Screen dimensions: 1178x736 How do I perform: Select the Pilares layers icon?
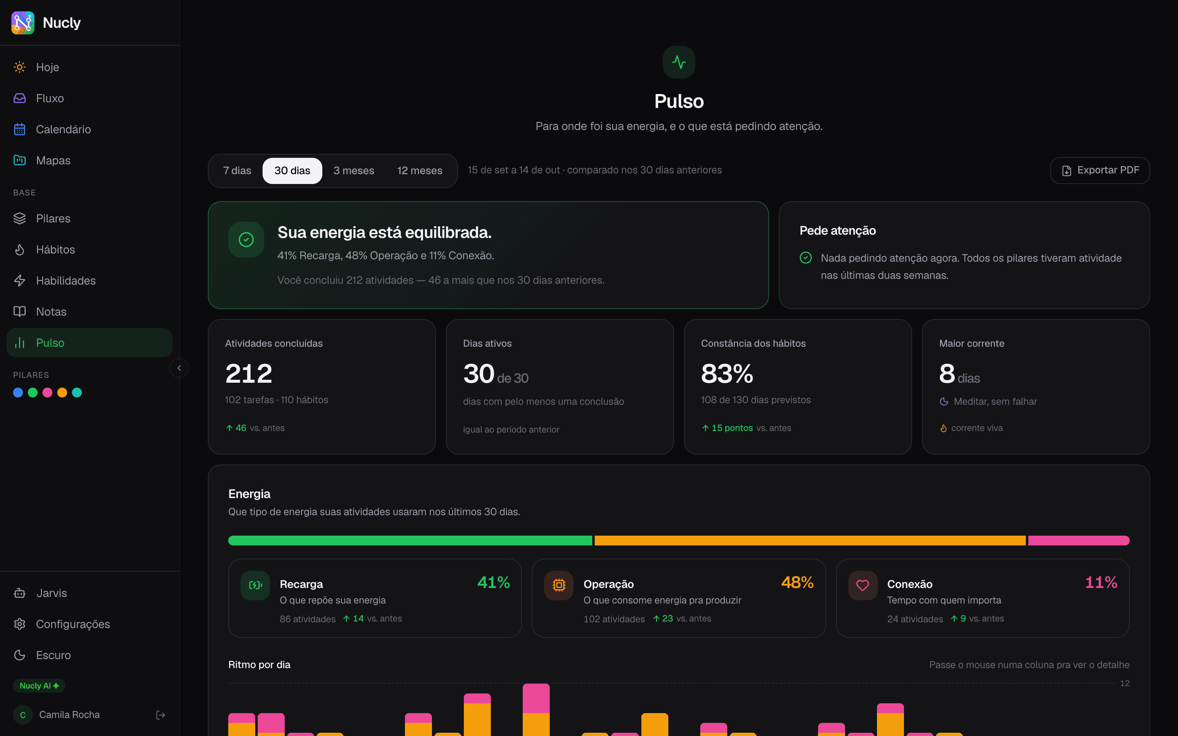click(20, 219)
